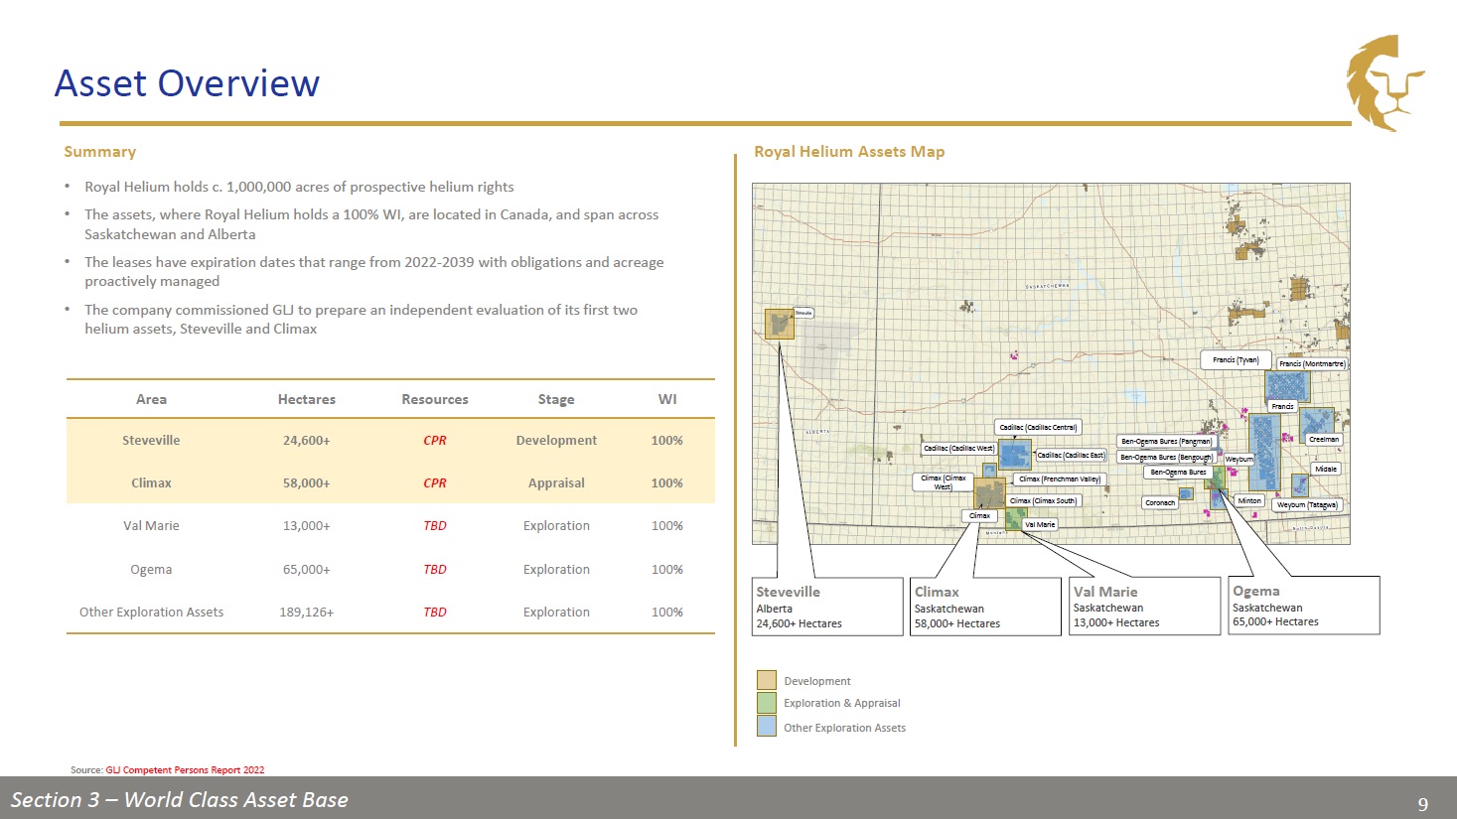Viewport: 1457px width, 819px height.
Task: Click the gold lion head logo
Action: click(x=1385, y=82)
